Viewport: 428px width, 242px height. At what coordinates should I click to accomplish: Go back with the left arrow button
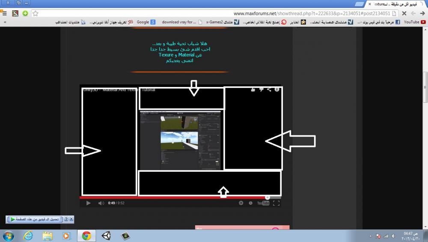[413, 13]
